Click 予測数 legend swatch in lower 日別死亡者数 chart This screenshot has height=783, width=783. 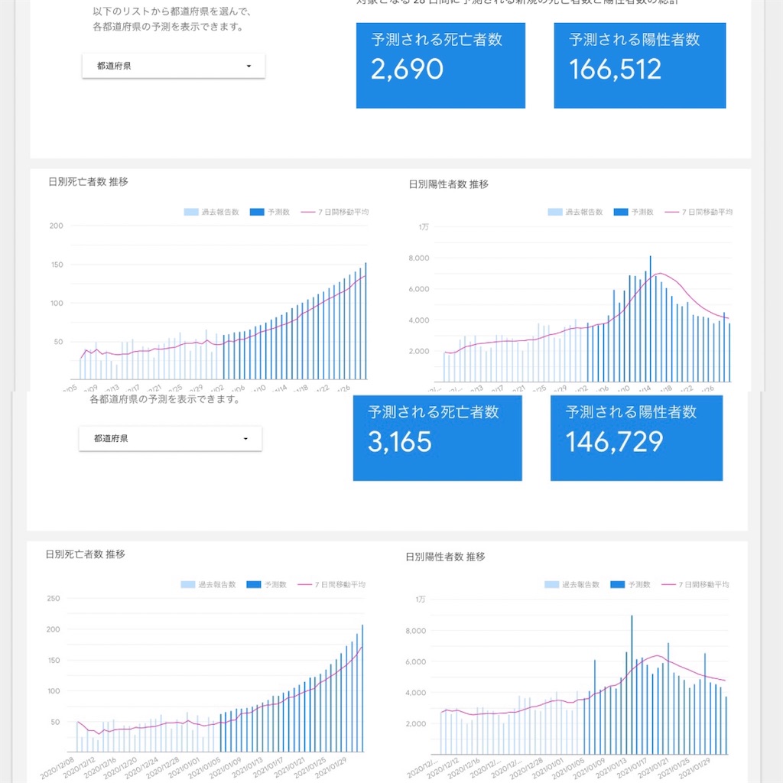254,585
